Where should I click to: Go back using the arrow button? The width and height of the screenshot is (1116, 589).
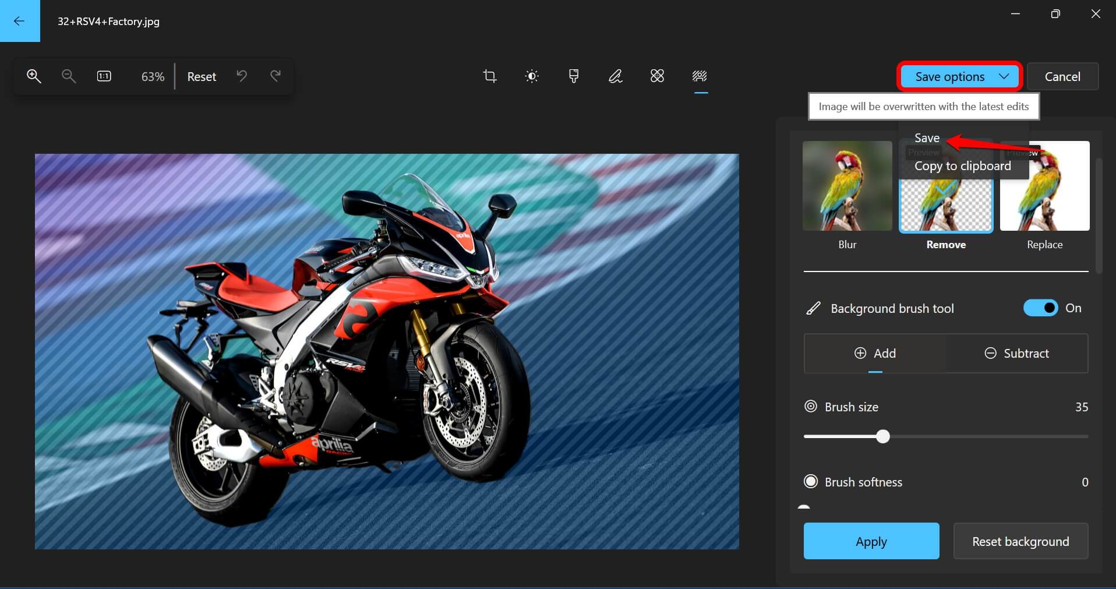[x=20, y=21]
